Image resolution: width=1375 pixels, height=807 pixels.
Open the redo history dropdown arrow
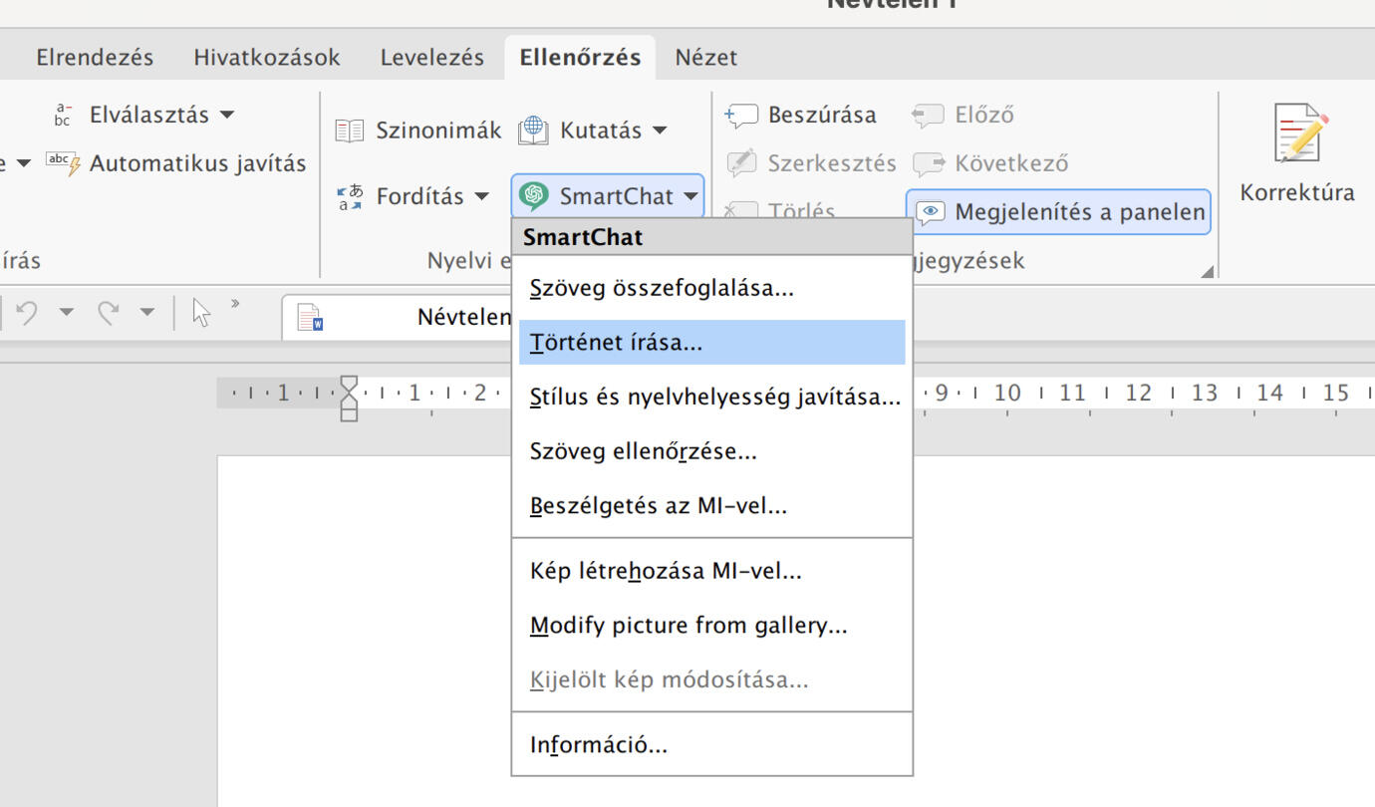click(x=147, y=313)
